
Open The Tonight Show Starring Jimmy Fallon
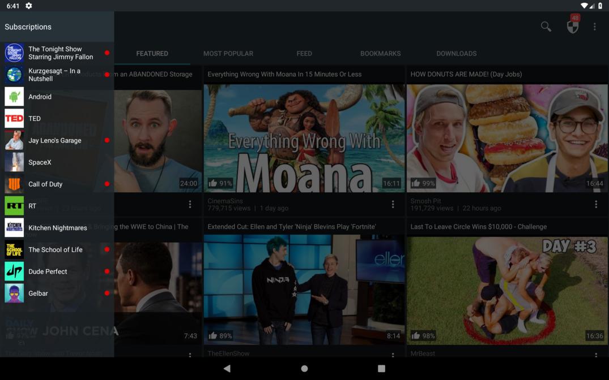[x=60, y=53]
